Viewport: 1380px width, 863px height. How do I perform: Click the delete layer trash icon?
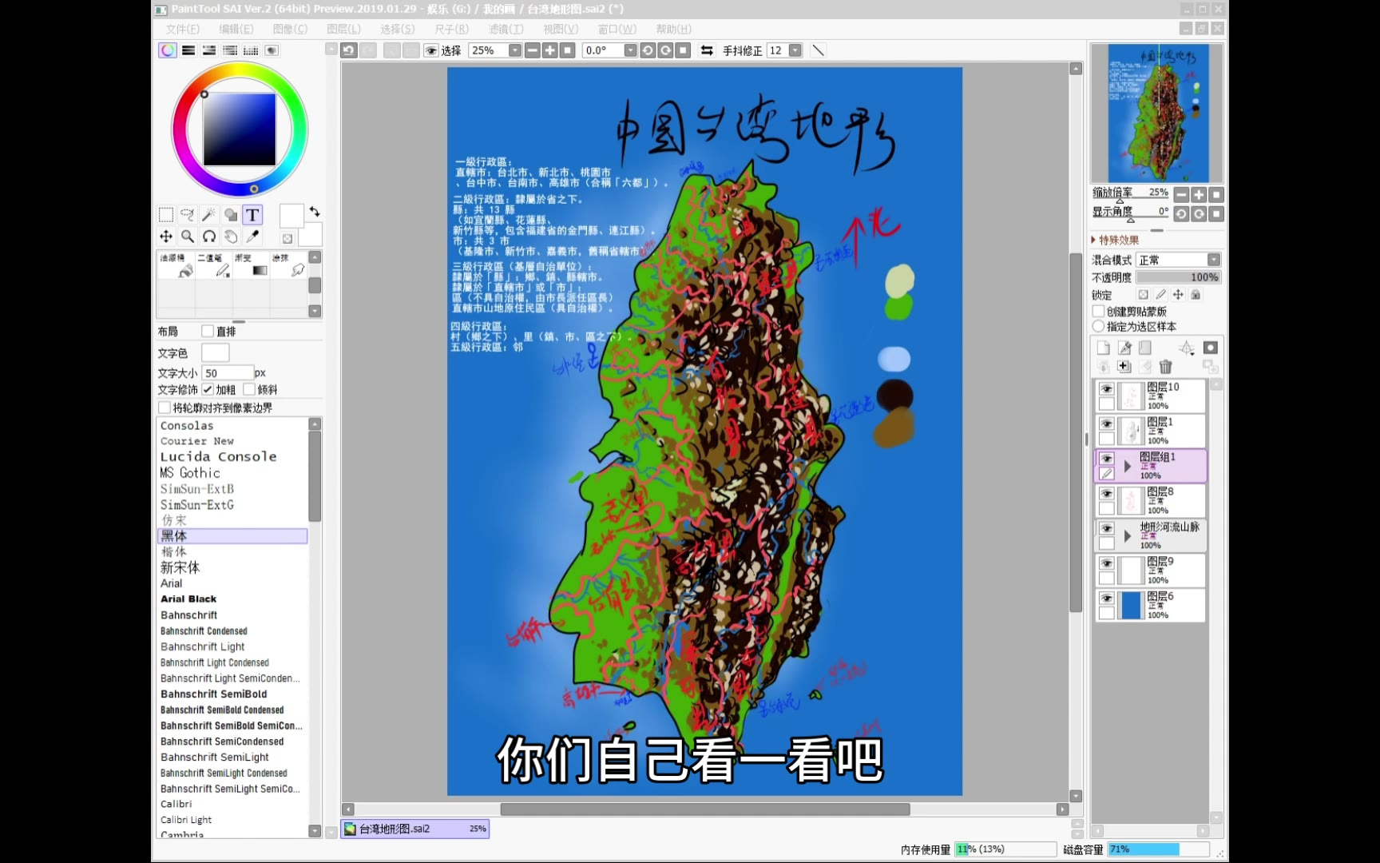pos(1166,367)
